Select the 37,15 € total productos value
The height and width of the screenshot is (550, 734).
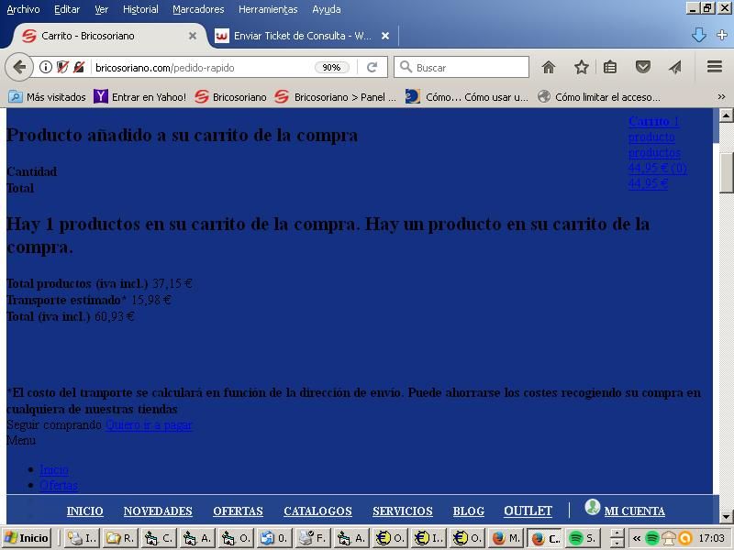point(172,283)
